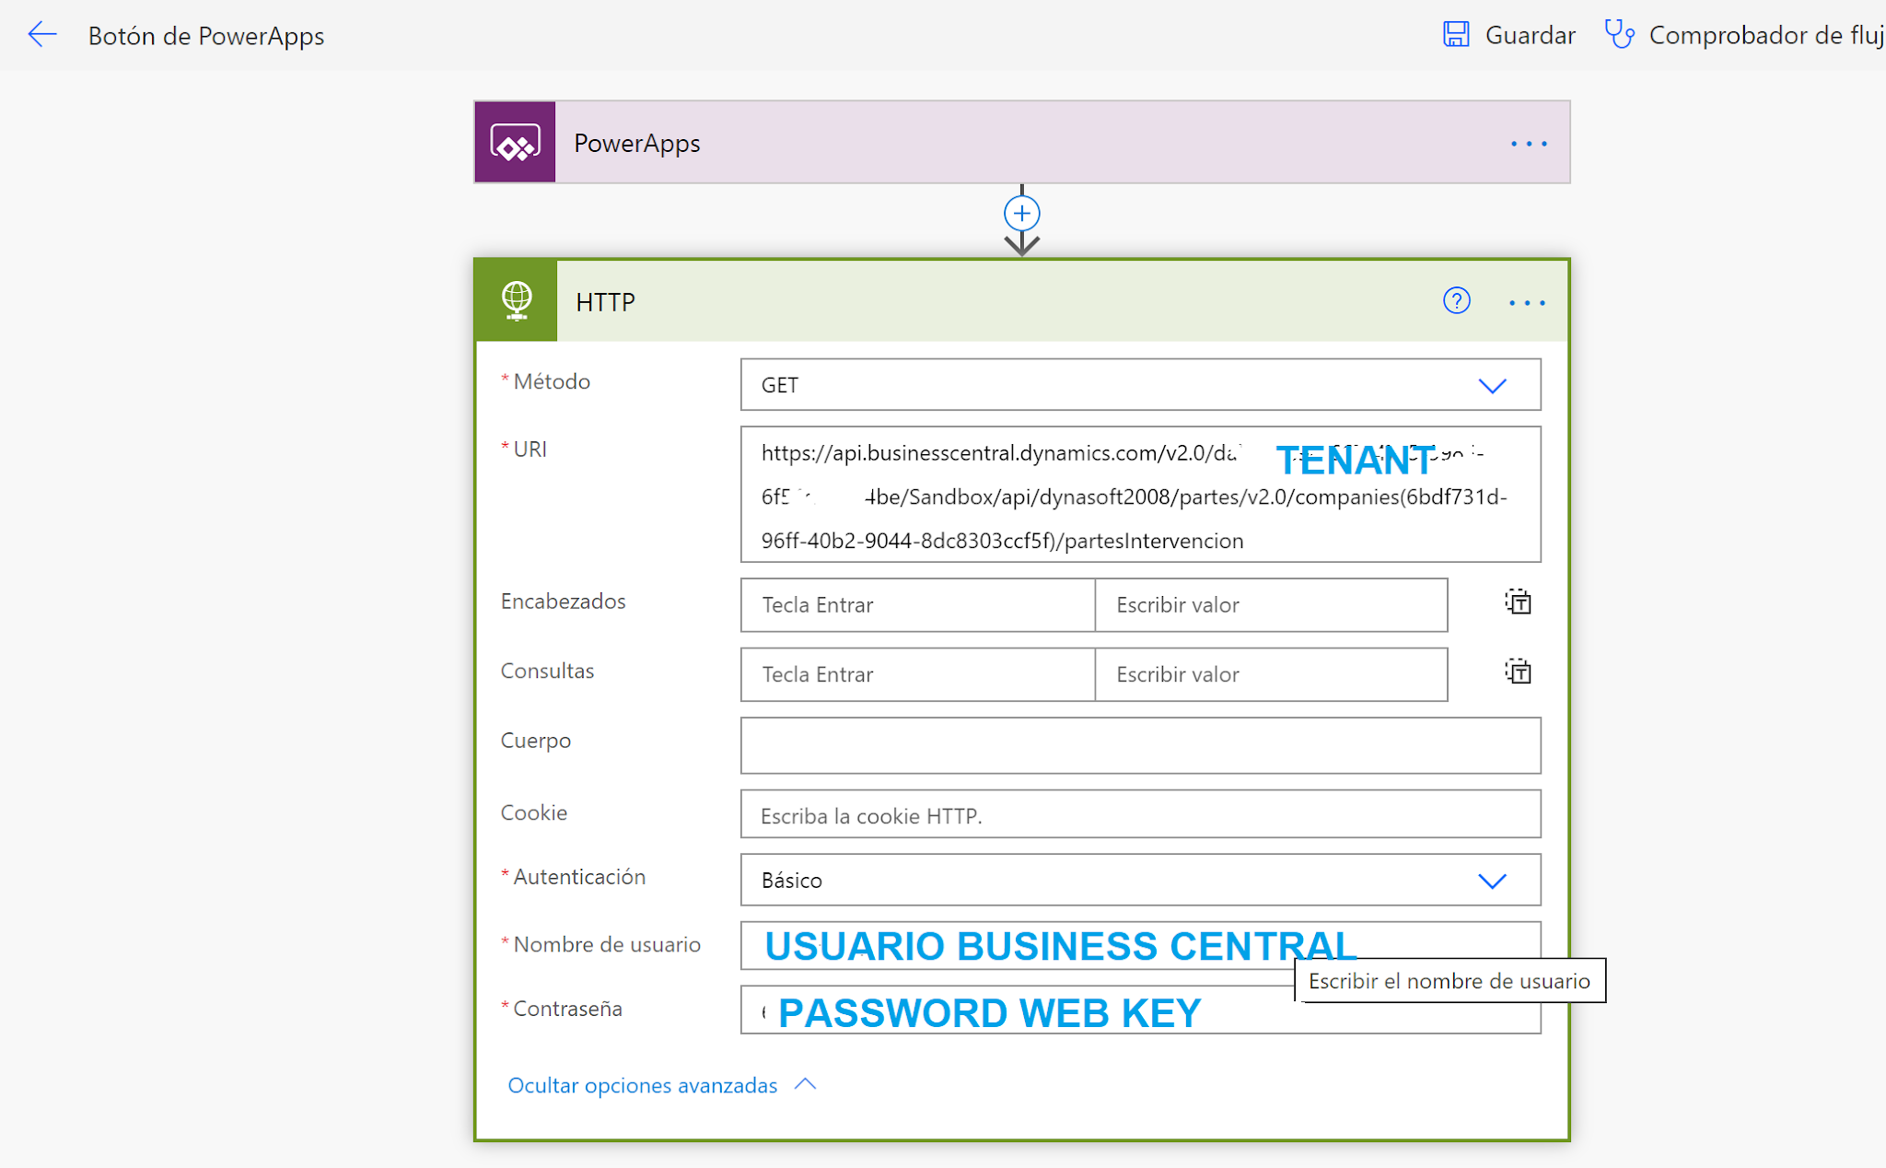The width and height of the screenshot is (1886, 1168).
Task: Open Comprobador de flujo
Action: click(x=1740, y=35)
